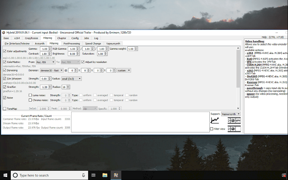Open the VPY script preview filmstrip icon

click(x=234, y=121)
